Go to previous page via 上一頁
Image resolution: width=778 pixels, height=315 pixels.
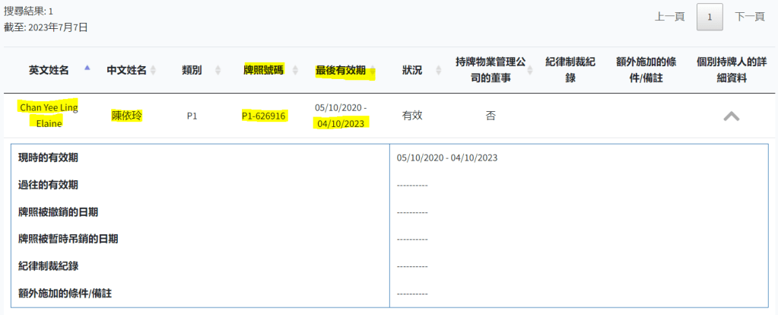tap(670, 17)
